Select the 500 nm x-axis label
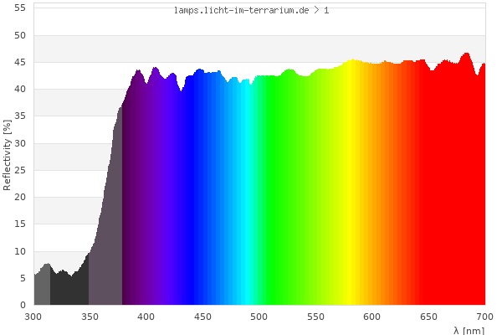Image resolution: width=502 pixels, height=335 pixels. point(259,317)
